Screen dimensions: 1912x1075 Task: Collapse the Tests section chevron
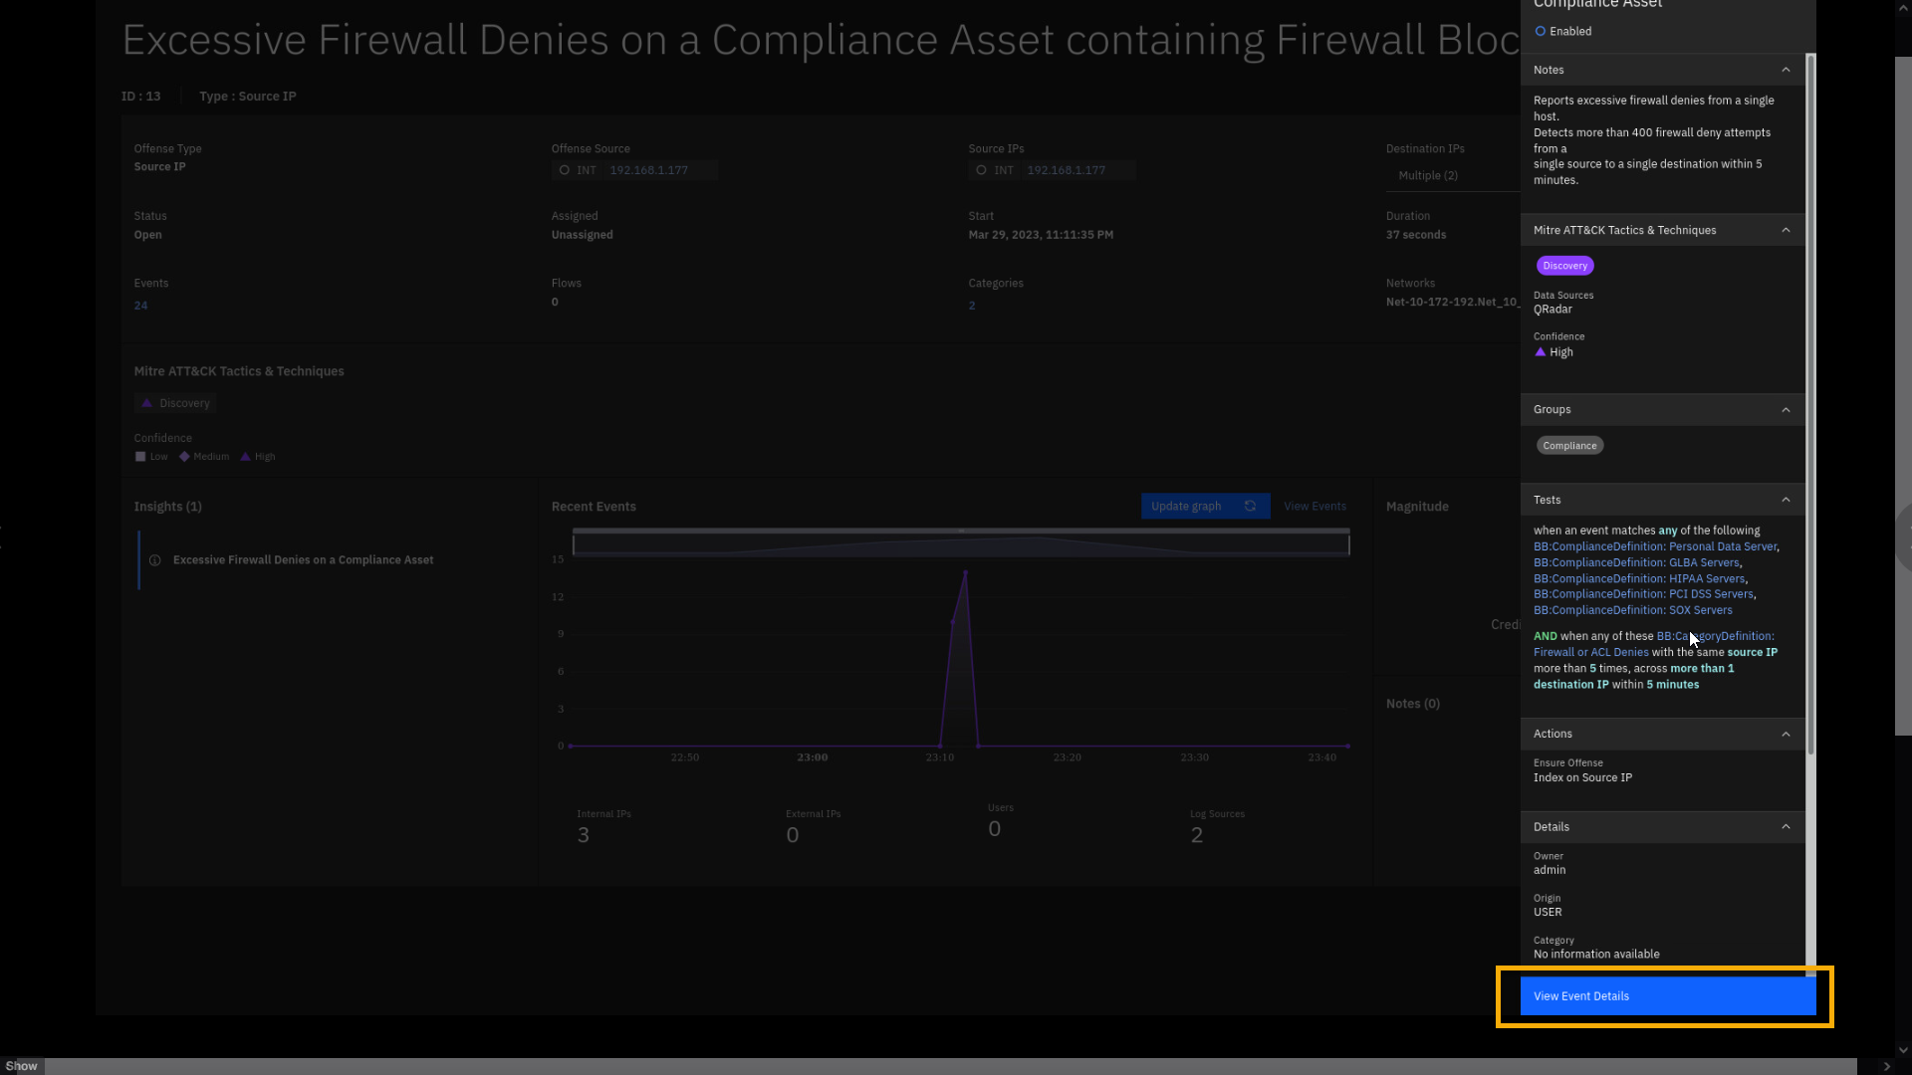click(1786, 500)
